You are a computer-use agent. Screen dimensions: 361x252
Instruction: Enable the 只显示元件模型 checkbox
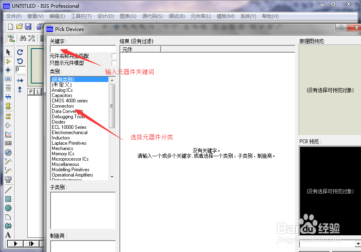[x=114, y=63]
